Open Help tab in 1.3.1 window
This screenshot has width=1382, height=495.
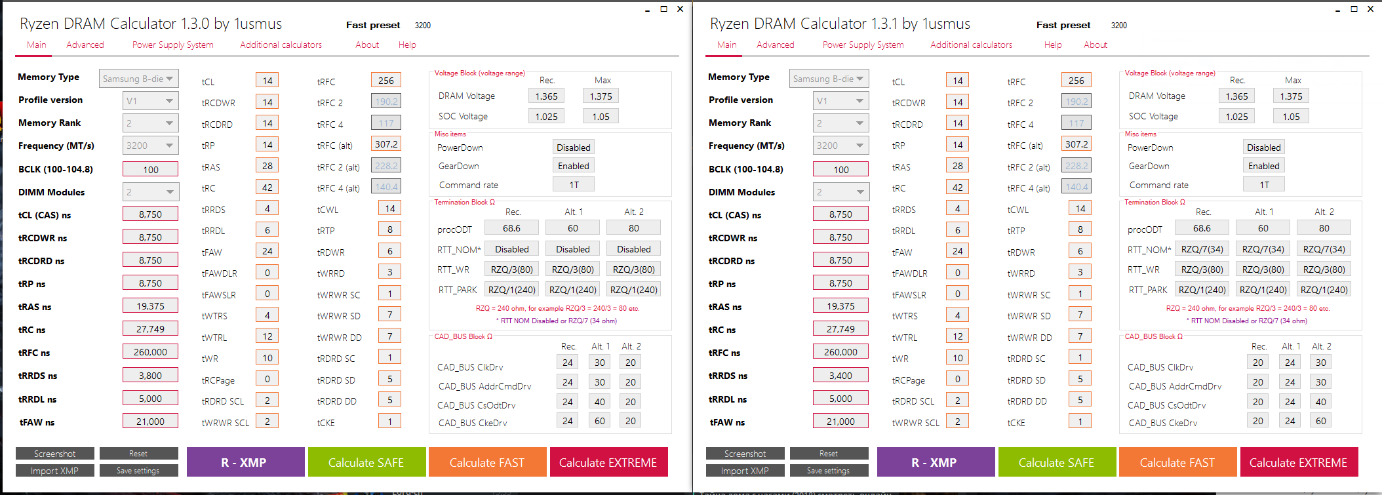[x=1053, y=45]
